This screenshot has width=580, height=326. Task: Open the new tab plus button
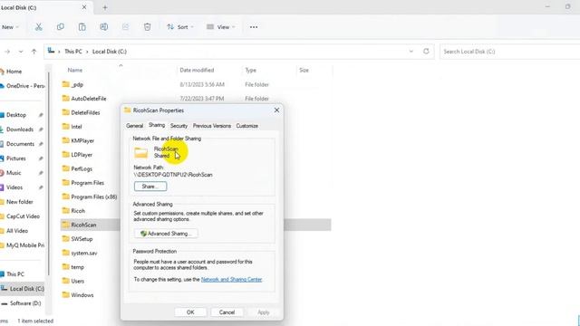point(105,7)
